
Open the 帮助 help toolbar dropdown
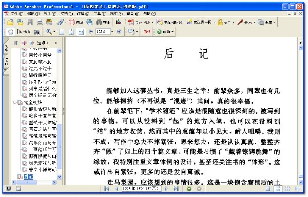click(x=165, y=32)
